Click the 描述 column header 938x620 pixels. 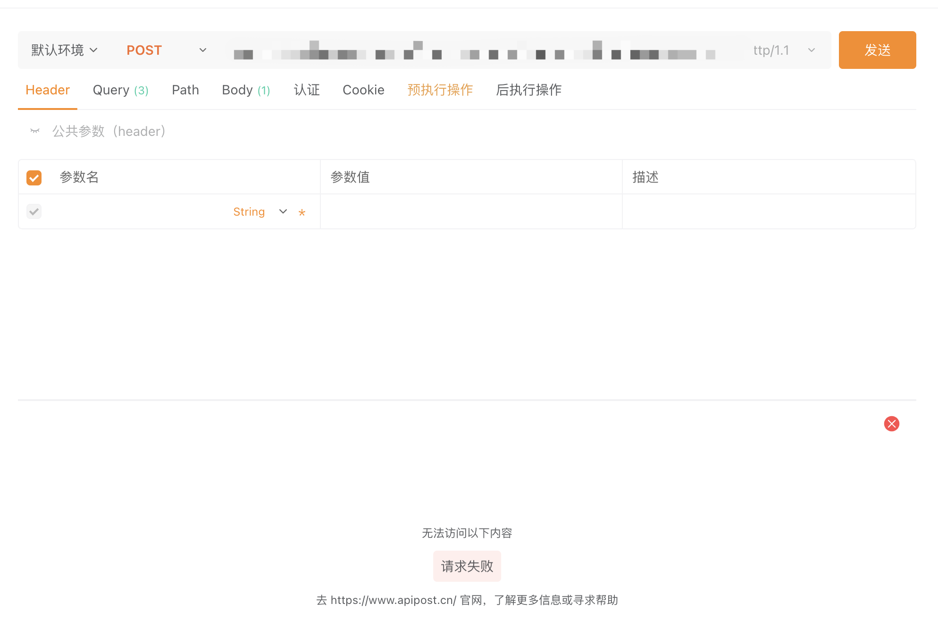tap(645, 177)
